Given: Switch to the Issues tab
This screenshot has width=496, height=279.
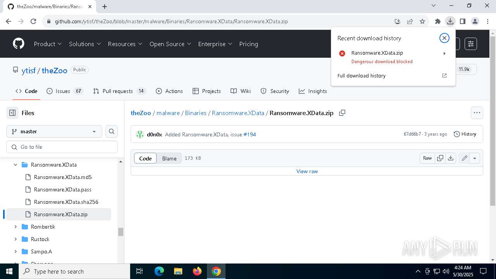Looking at the screenshot, I should pos(65,91).
